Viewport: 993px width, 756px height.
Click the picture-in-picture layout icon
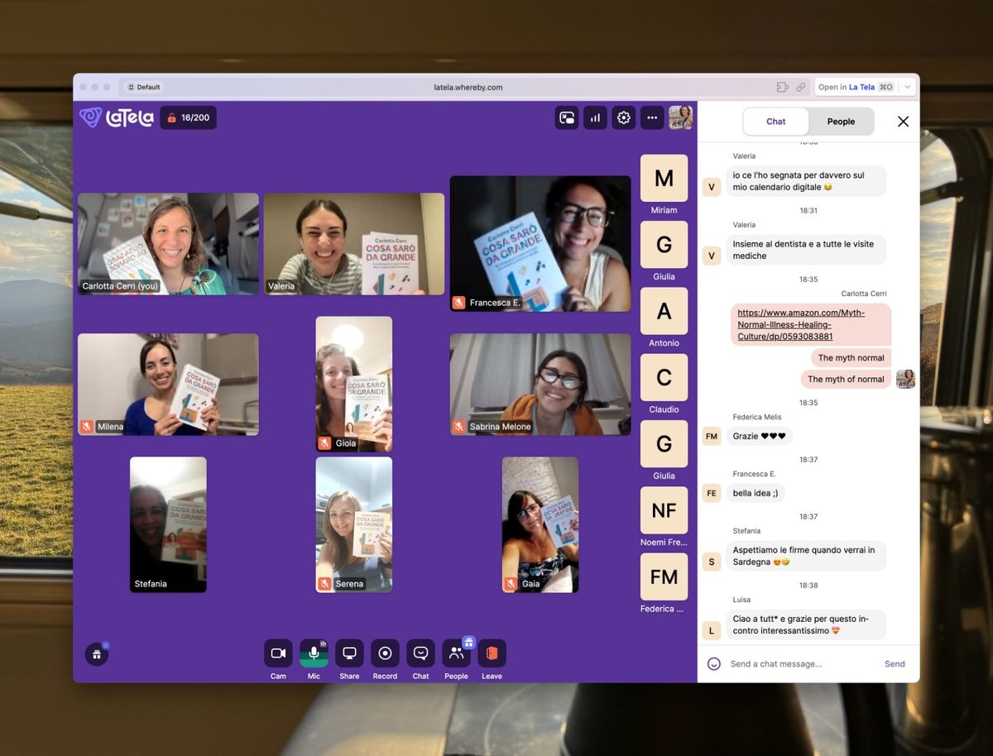click(567, 117)
